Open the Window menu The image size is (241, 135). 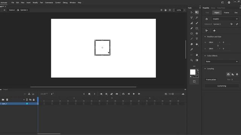[x=73, y=3]
